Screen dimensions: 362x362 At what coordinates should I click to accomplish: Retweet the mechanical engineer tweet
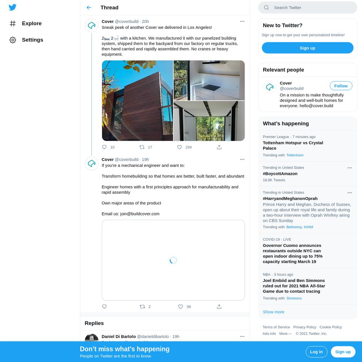142,307
